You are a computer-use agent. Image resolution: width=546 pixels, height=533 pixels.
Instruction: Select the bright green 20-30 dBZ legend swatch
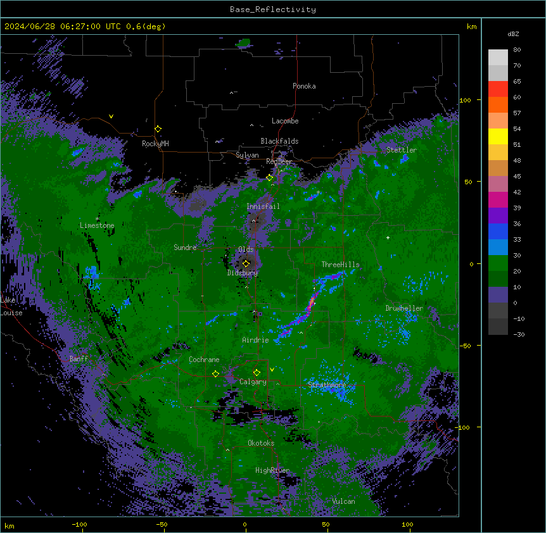[x=498, y=263]
